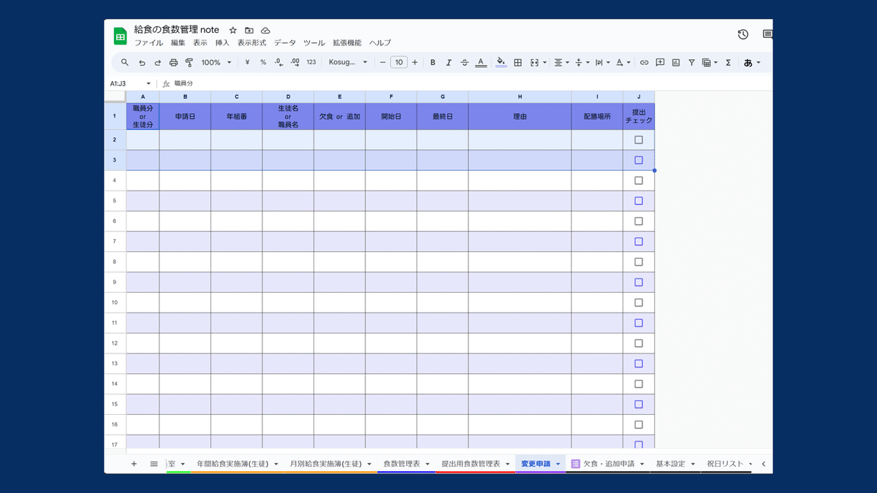Open version history clock icon
877x493 pixels.
(743, 34)
